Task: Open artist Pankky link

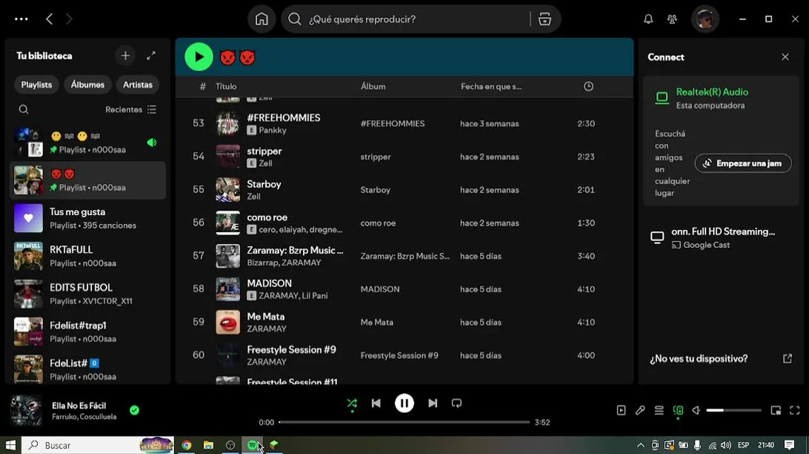Action: [272, 131]
